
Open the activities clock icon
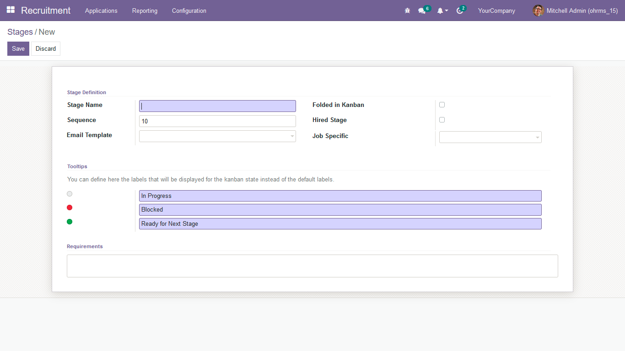(460, 11)
